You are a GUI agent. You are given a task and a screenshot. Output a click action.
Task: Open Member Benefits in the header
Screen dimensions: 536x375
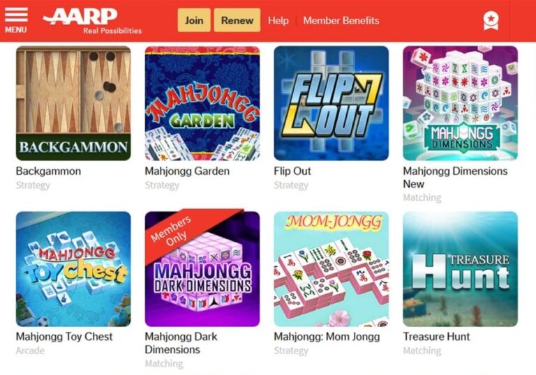point(341,20)
